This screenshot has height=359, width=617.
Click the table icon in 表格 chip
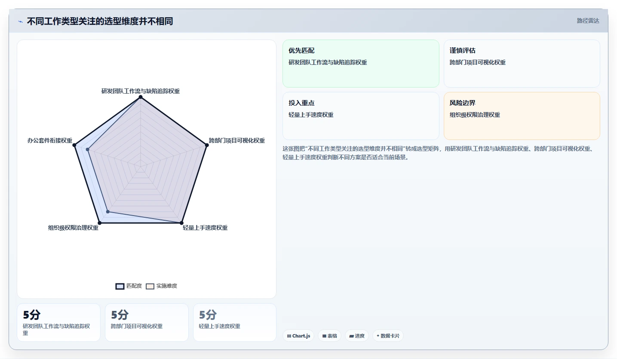(324, 336)
